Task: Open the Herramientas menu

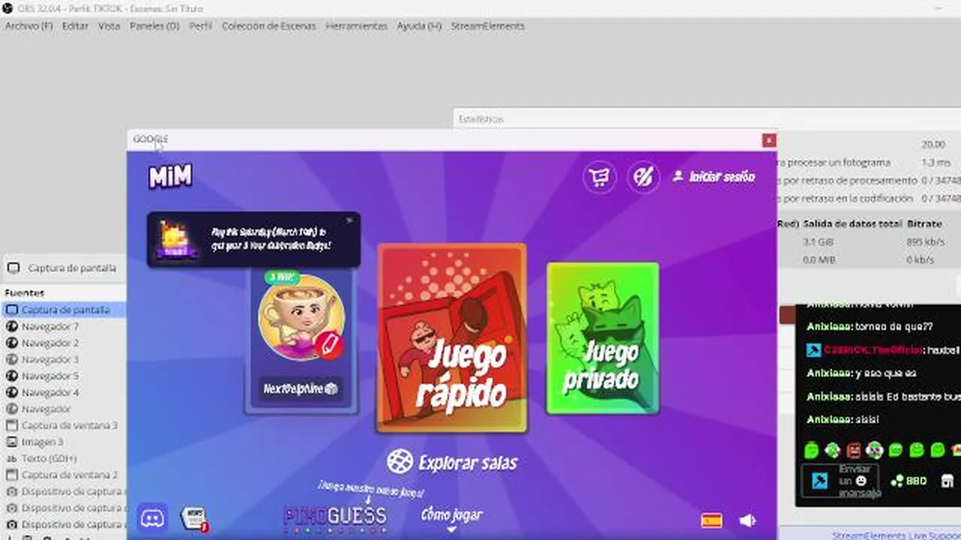Action: click(357, 25)
